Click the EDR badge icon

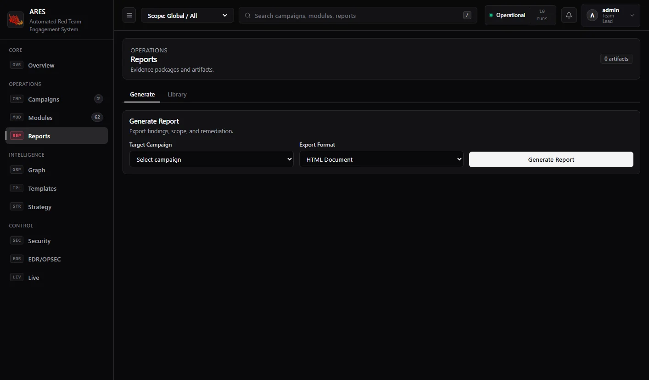click(17, 259)
